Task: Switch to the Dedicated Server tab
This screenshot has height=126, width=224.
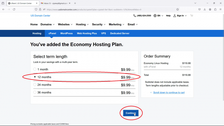Action: [120, 33]
